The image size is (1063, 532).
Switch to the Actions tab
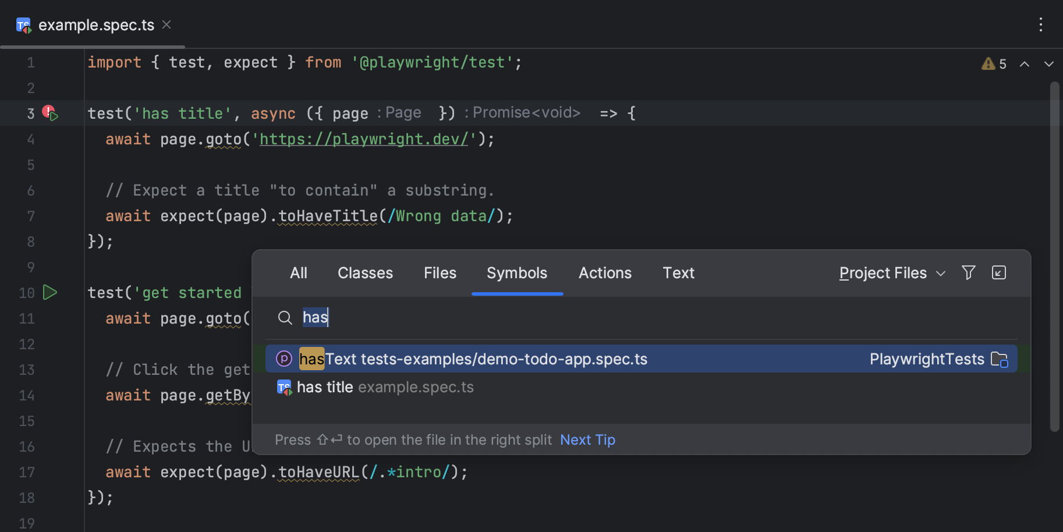(x=605, y=272)
